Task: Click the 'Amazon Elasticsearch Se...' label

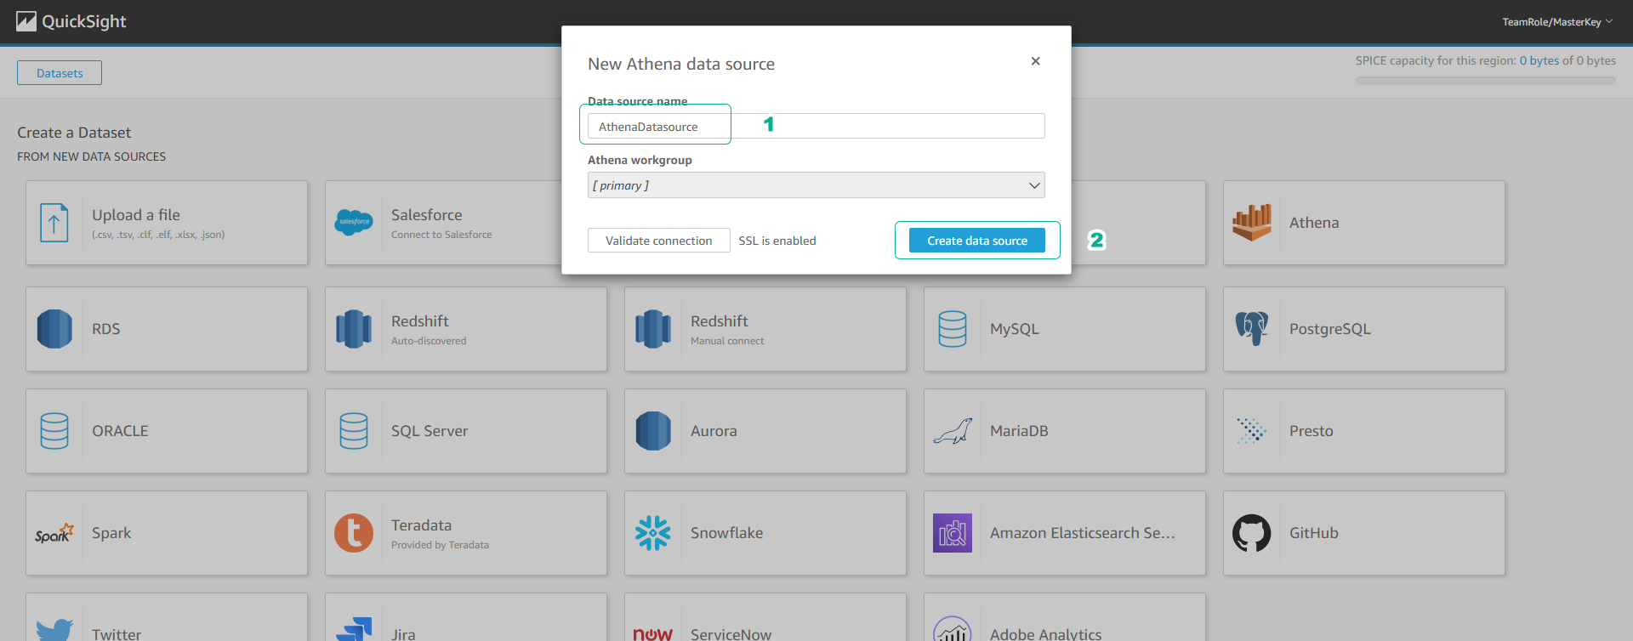Action: [x=1083, y=533]
